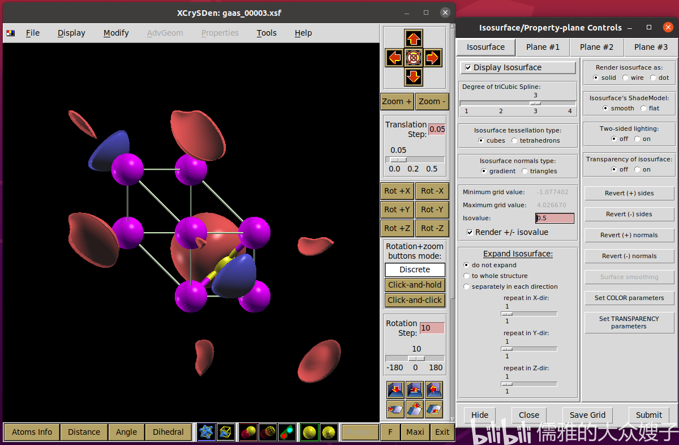Select the blue crystal lattice display icon
Viewport: 679px width, 445px height.
(x=207, y=433)
